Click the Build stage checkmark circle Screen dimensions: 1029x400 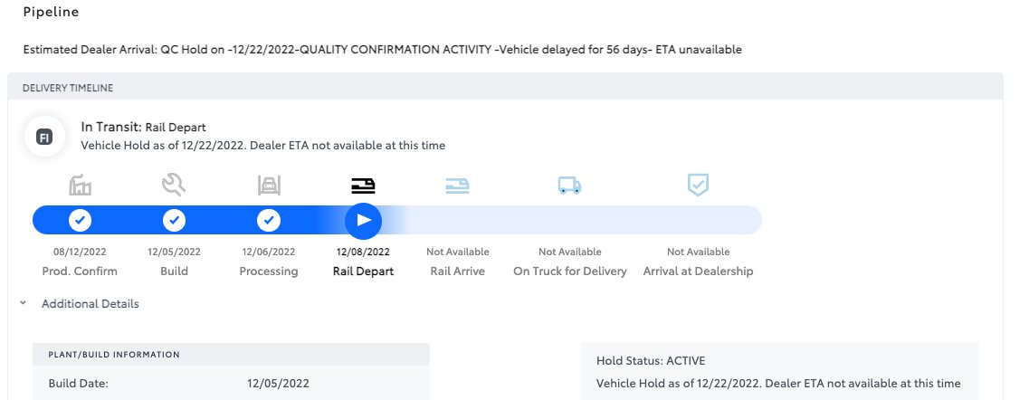174,220
